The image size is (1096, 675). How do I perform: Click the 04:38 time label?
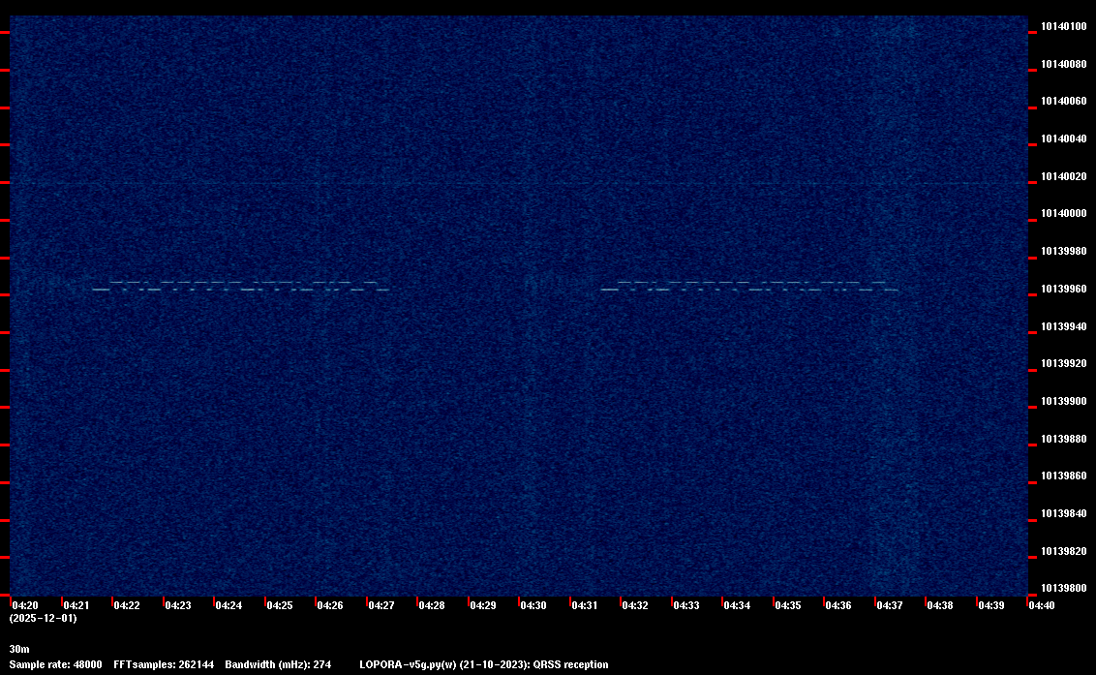940,605
